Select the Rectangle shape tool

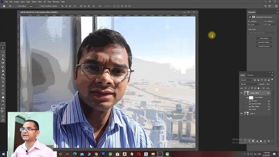[x=3, y=93]
